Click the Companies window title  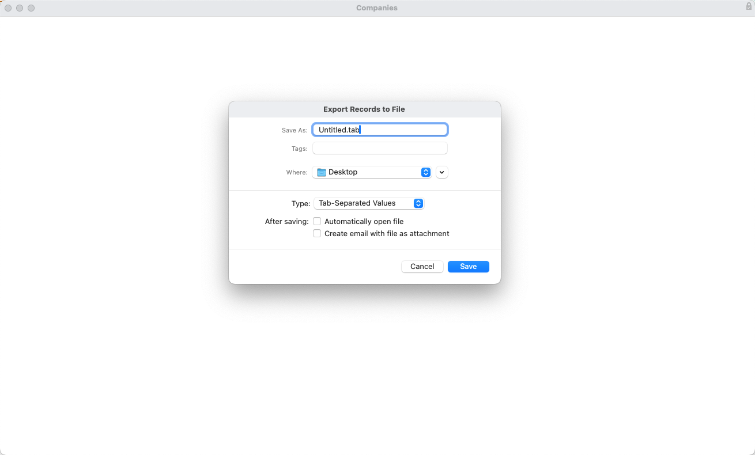[x=377, y=8]
